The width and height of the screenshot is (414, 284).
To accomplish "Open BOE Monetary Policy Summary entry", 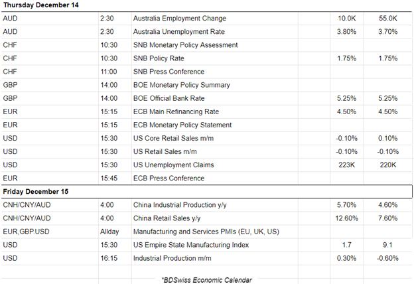I will [181, 85].
